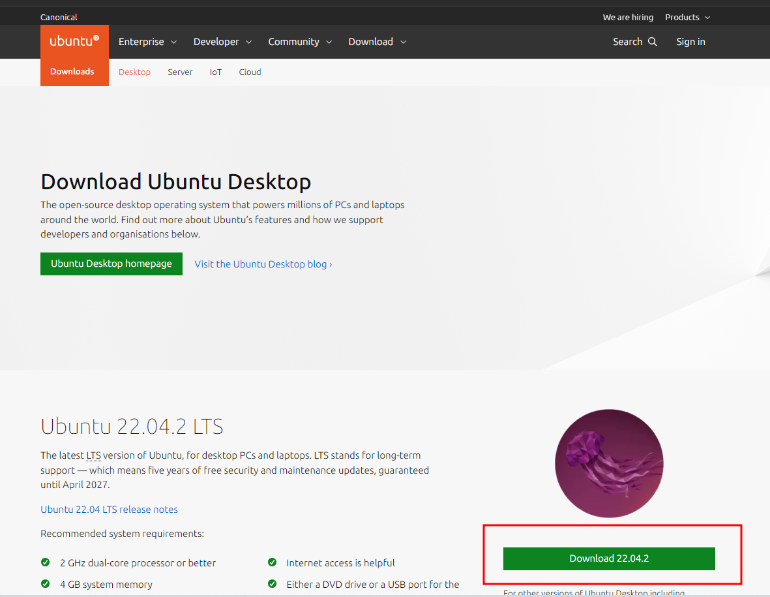Open the Community dropdown
Image resolution: width=770 pixels, height=597 pixels.
coord(300,42)
